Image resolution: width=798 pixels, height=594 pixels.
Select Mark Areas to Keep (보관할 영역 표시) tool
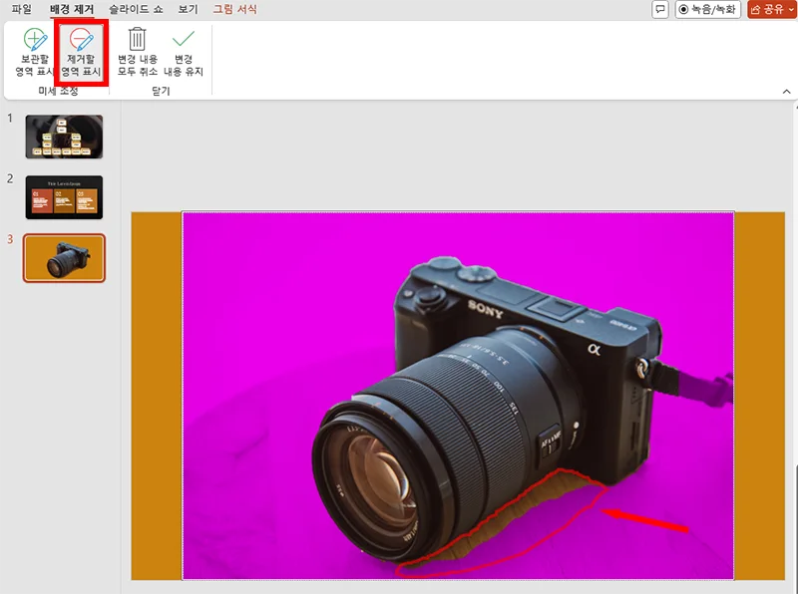click(x=34, y=53)
